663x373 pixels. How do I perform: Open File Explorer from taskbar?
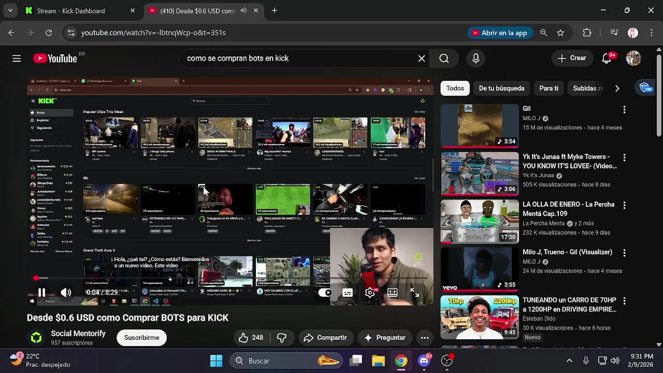(378, 361)
